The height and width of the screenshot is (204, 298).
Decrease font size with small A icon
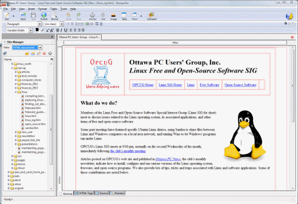coord(48,30)
